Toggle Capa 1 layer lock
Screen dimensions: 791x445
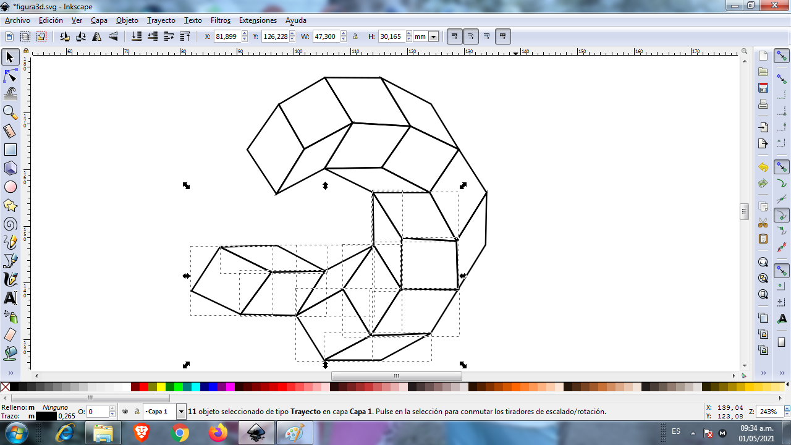137,411
